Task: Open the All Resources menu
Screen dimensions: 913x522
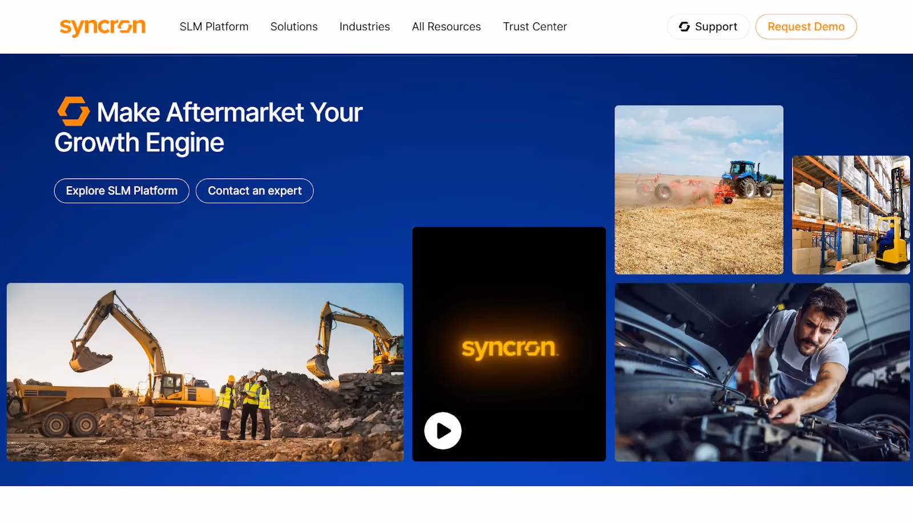Action: click(446, 27)
